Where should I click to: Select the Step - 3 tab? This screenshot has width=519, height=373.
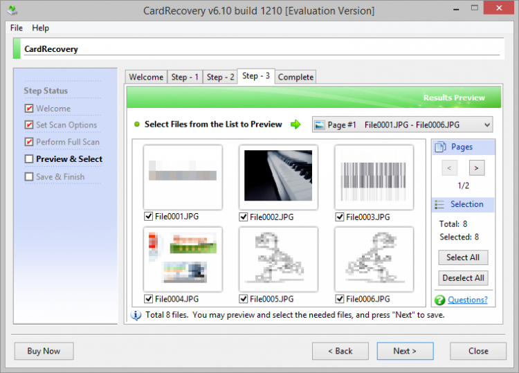tap(256, 76)
